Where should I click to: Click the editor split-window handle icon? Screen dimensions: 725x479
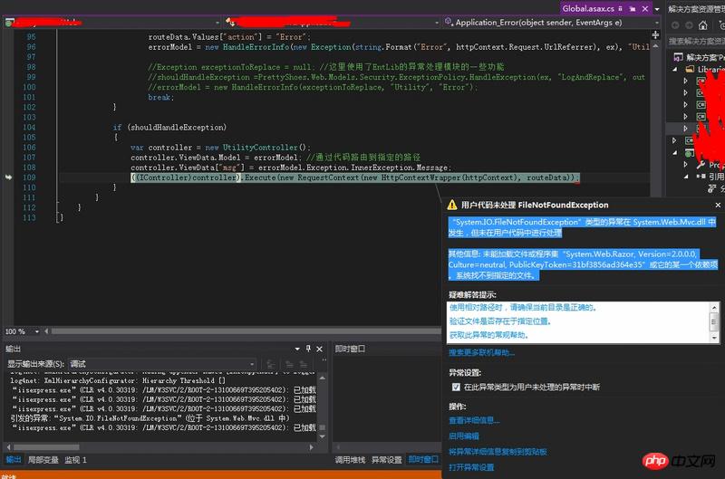pos(655,35)
